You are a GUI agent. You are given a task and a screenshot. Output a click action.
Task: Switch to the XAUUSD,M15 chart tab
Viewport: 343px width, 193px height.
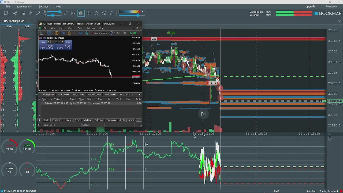tap(126, 95)
